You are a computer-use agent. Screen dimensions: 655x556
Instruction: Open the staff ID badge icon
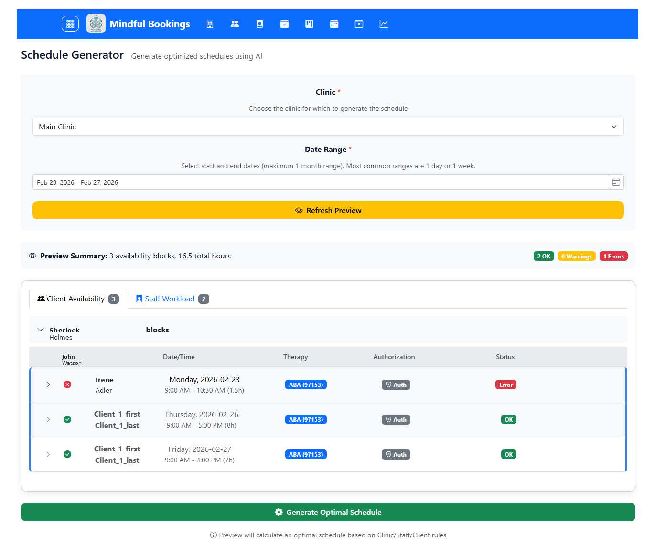click(x=259, y=23)
